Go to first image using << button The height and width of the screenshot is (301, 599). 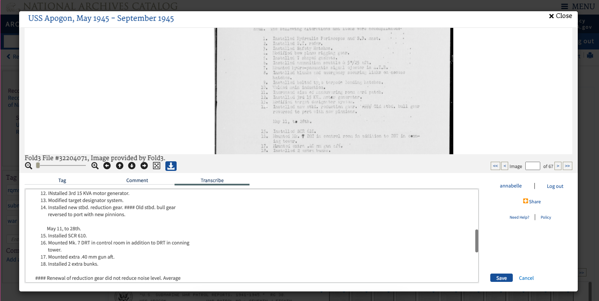click(495, 166)
